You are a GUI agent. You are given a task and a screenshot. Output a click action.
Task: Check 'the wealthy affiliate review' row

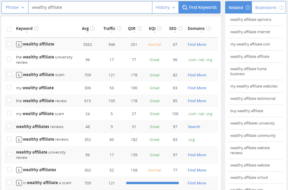(9, 100)
